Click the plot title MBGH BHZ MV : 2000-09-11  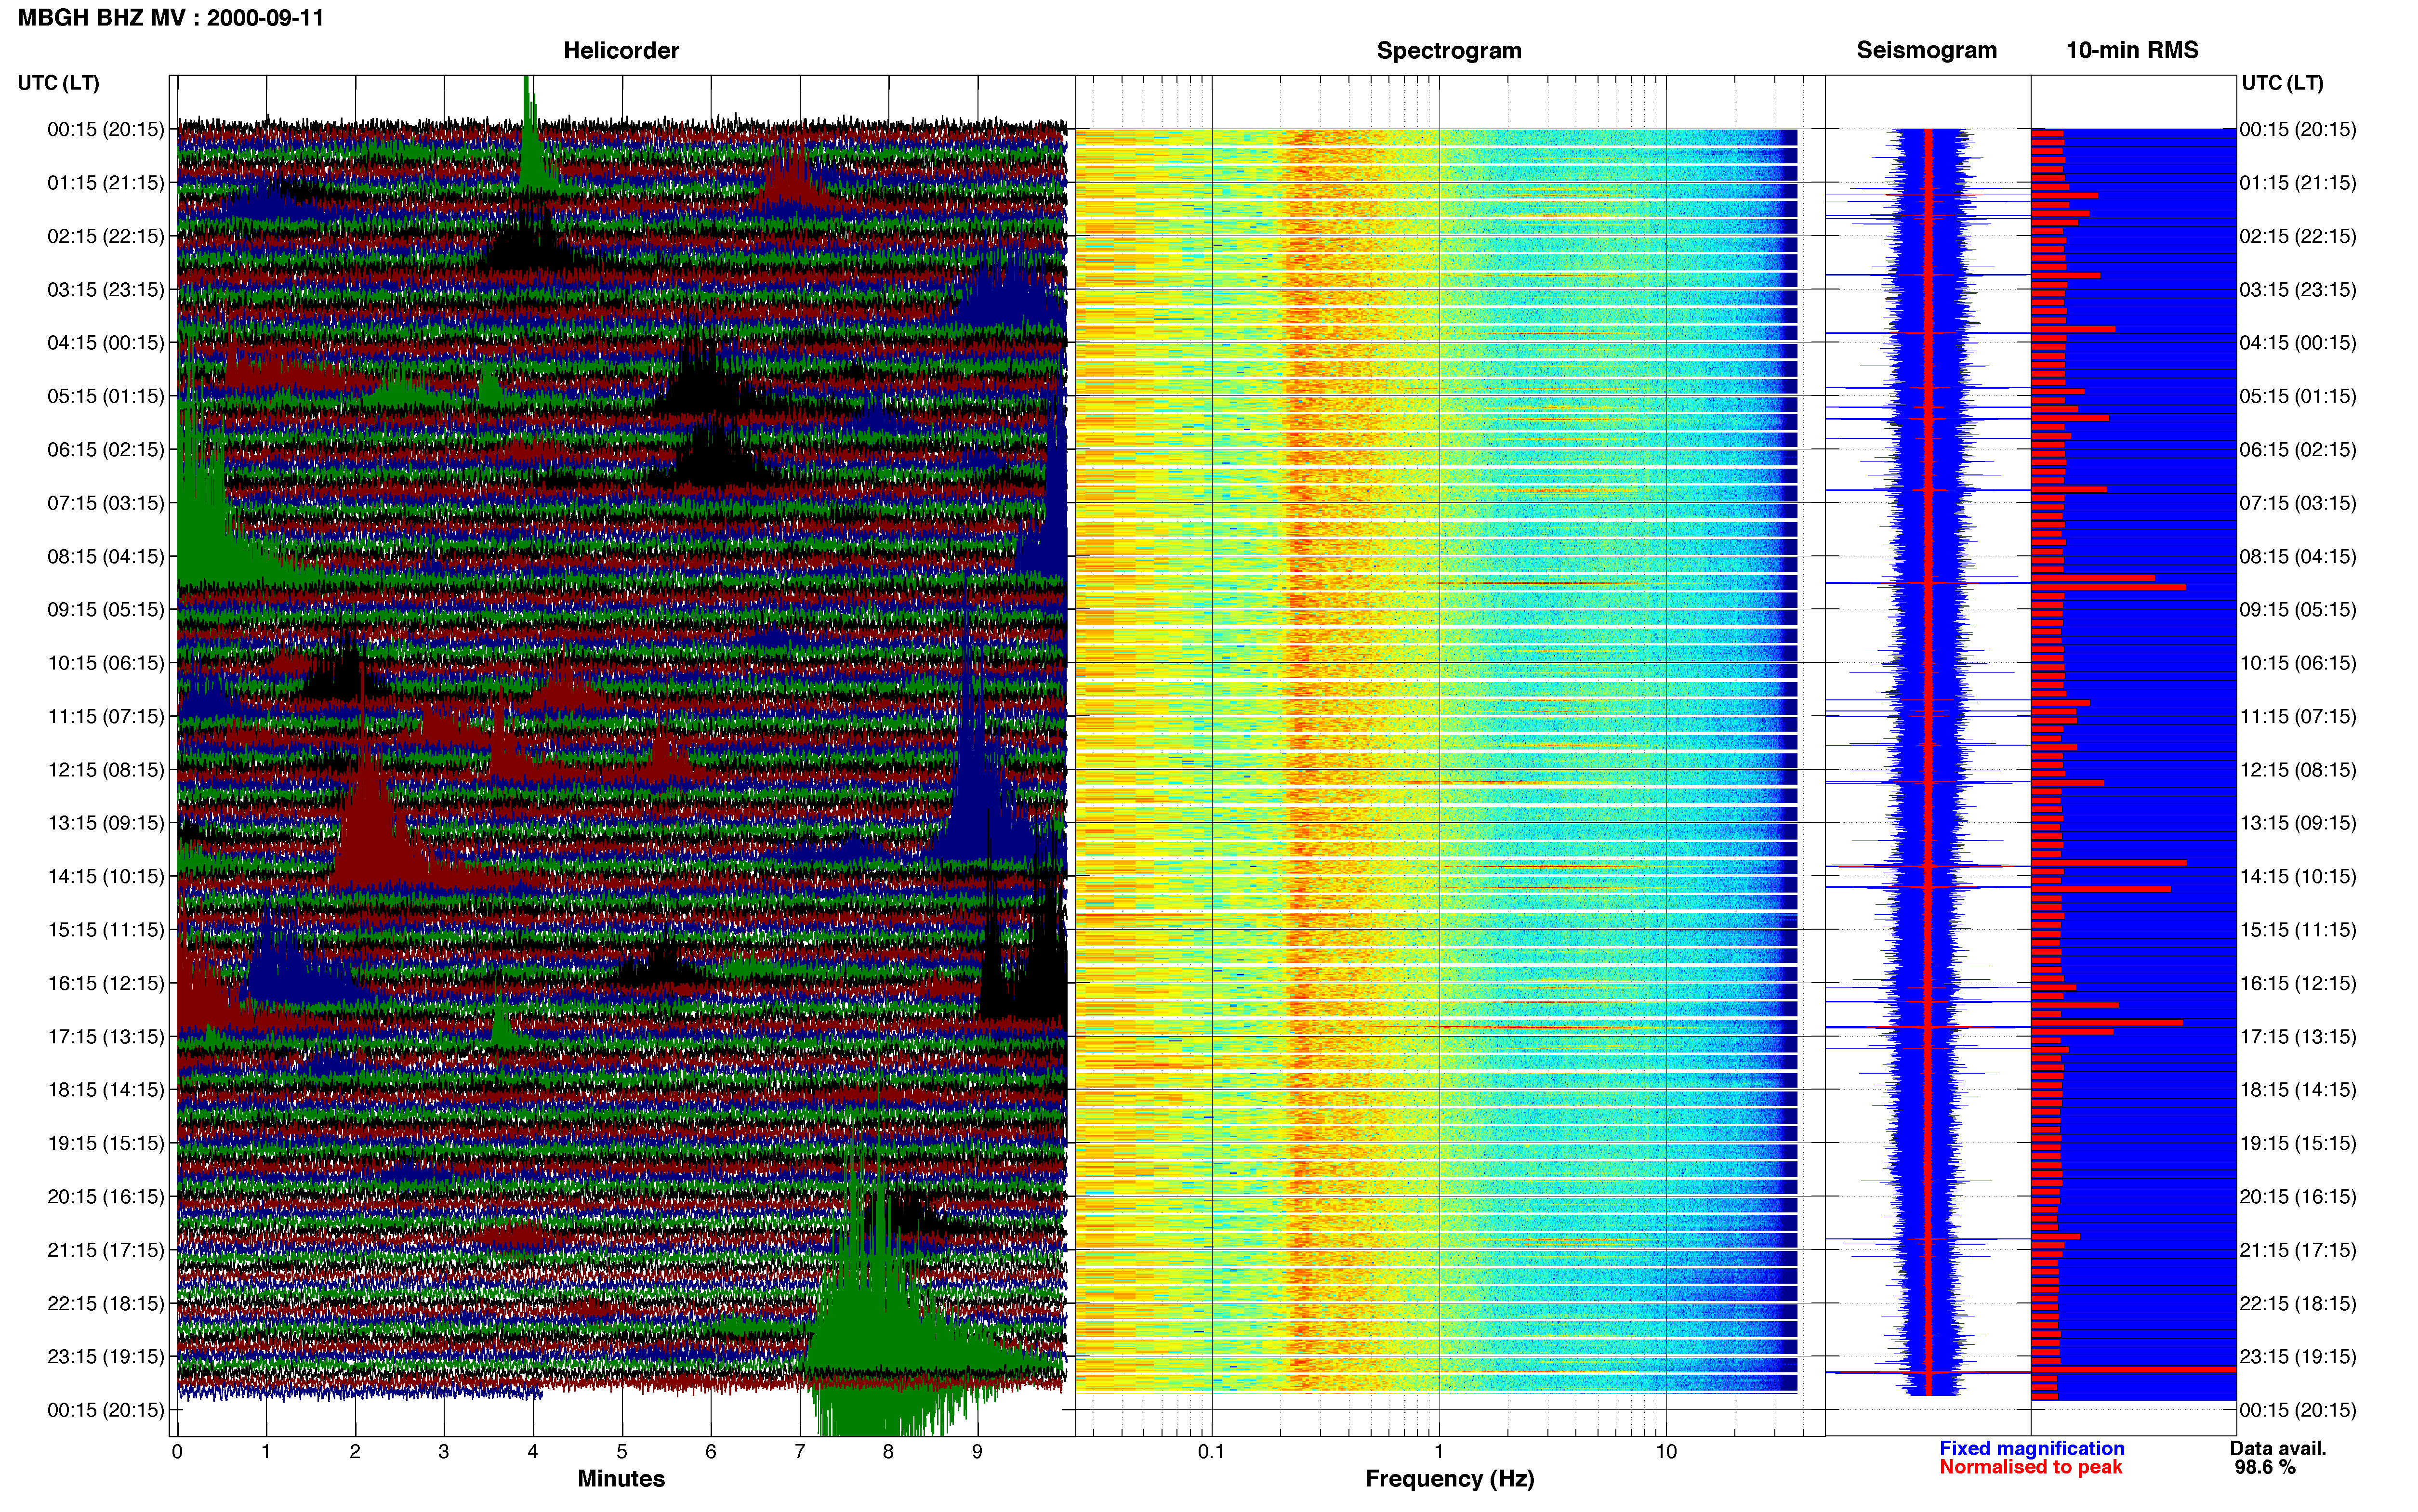(171, 18)
